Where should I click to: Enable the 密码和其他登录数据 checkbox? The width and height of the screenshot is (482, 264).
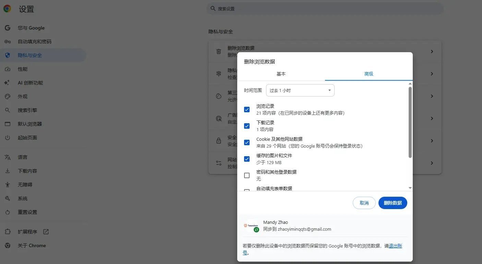click(247, 175)
